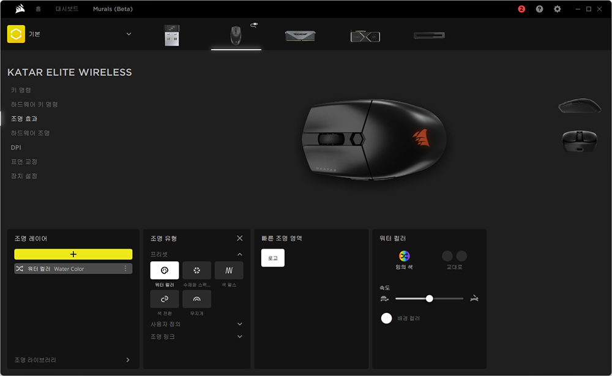
Task: Select the graphics card device
Action: [365, 37]
